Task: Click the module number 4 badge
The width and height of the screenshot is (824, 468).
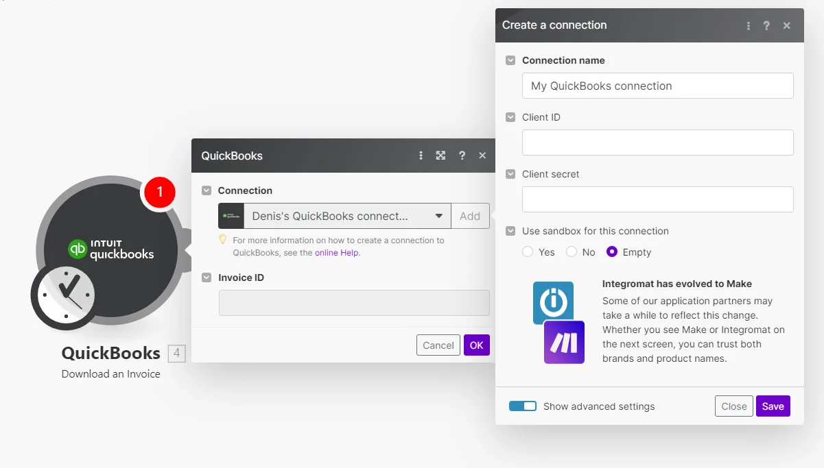Action: click(176, 354)
